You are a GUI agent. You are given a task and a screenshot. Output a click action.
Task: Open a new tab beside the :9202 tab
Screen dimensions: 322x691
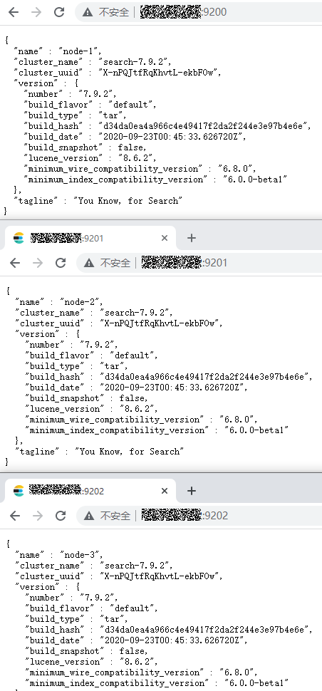pyautogui.click(x=191, y=491)
